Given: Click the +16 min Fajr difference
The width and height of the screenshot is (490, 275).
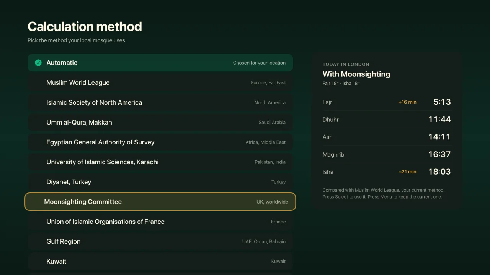Looking at the screenshot, I should (x=407, y=102).
